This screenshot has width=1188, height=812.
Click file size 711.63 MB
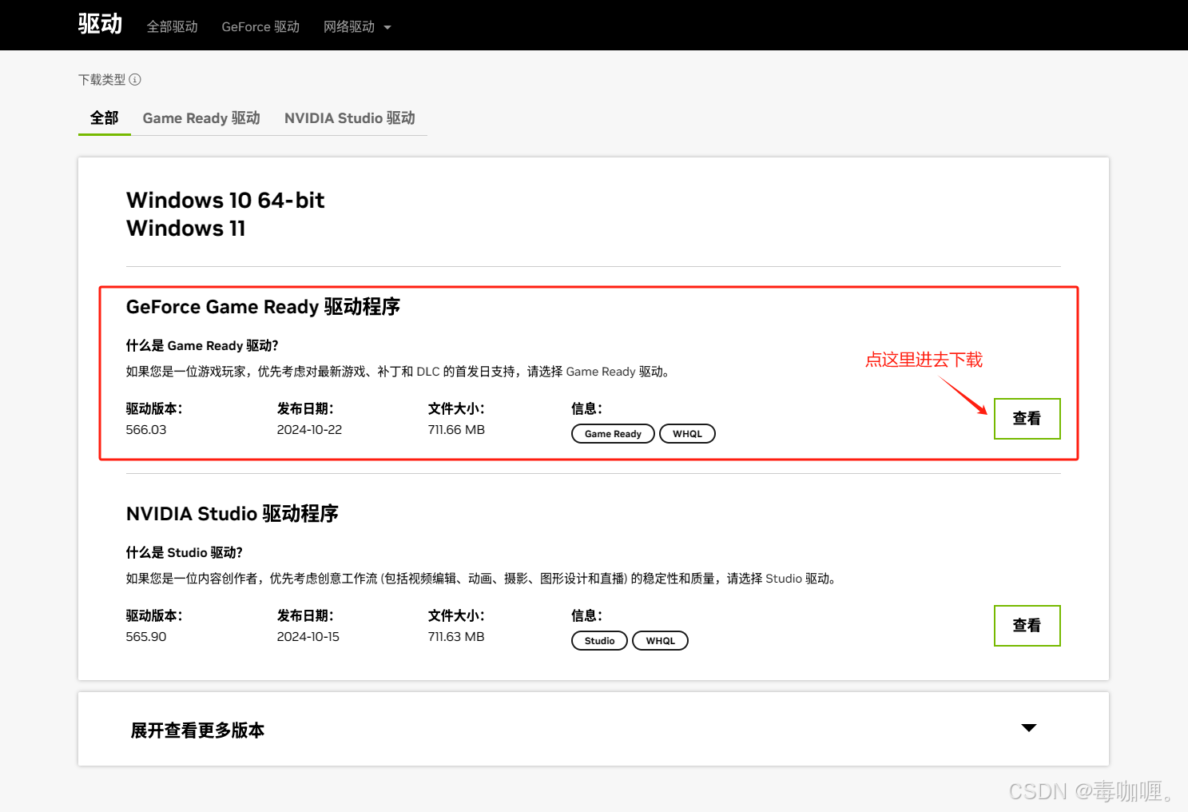point(456,637)
